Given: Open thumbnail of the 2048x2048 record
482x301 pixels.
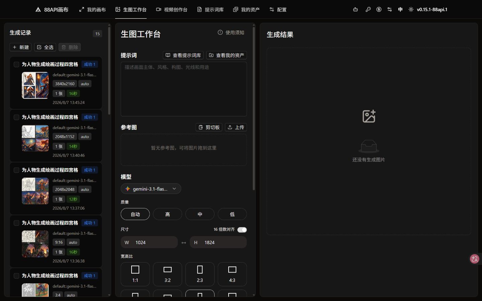Looking at the screenshot, I should tap(35, 191).
